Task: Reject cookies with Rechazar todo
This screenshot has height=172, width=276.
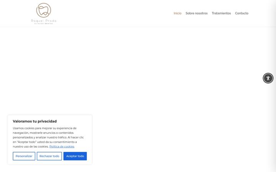Action: pos(49,156)
